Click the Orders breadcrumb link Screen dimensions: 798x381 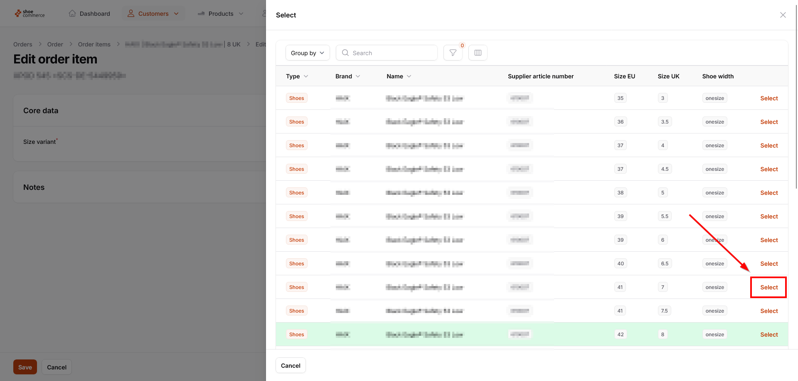point(22,44)
